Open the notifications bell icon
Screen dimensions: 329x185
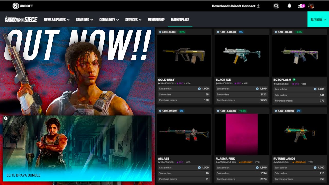[289, 6]
